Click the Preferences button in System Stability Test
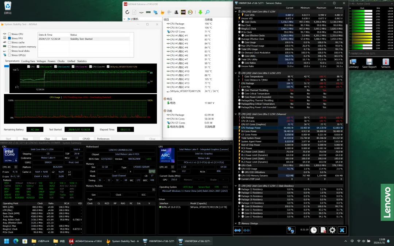 (x=103, y=138)
